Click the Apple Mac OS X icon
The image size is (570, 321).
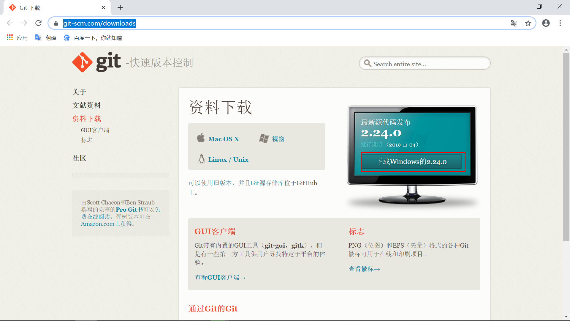201,138
